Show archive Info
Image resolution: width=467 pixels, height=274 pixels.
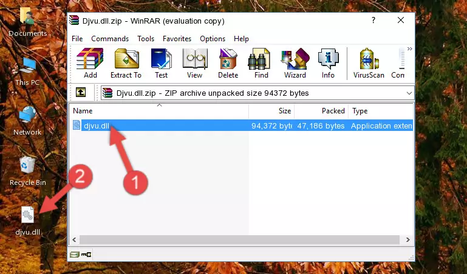pyautogui.click(x=328, y=63)
